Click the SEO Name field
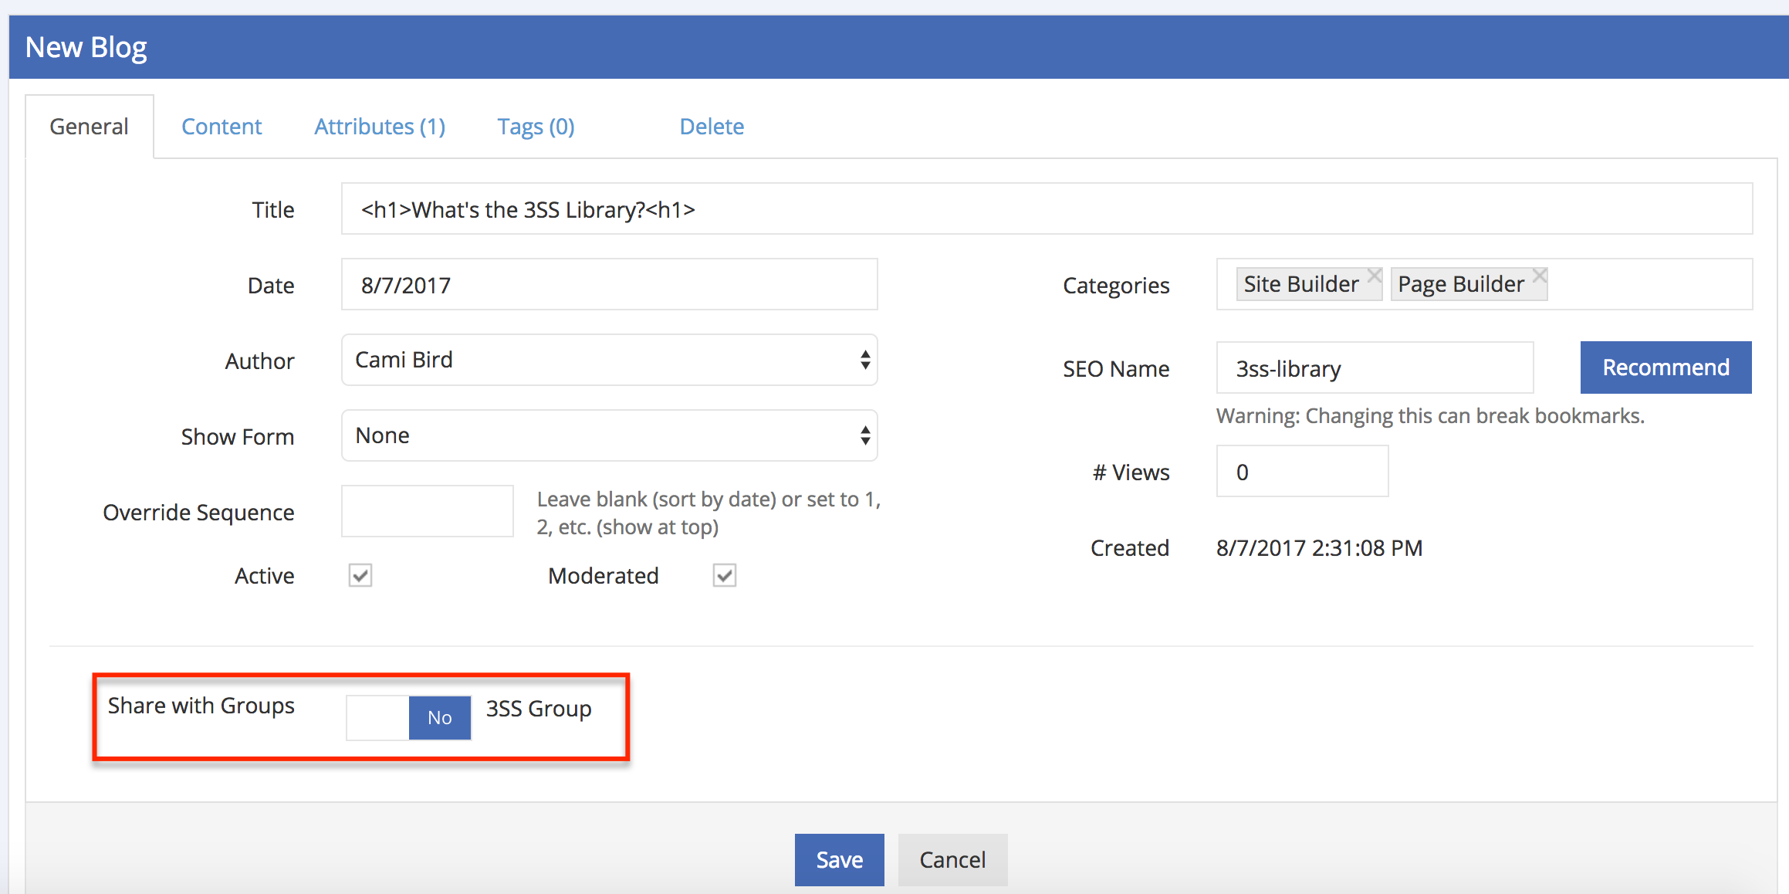Screen dimensions: 1789x894 [x=1374, y=368]
